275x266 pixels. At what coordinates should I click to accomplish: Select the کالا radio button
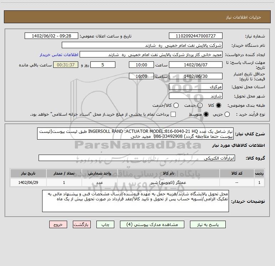click(x=219, y=105)
